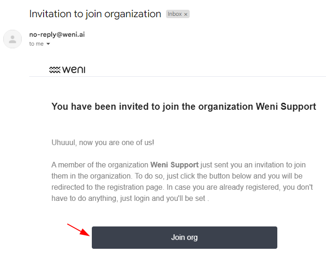
Task: Click the Inbox label tag
Action: pyautogui.click(x=175, y=14)
